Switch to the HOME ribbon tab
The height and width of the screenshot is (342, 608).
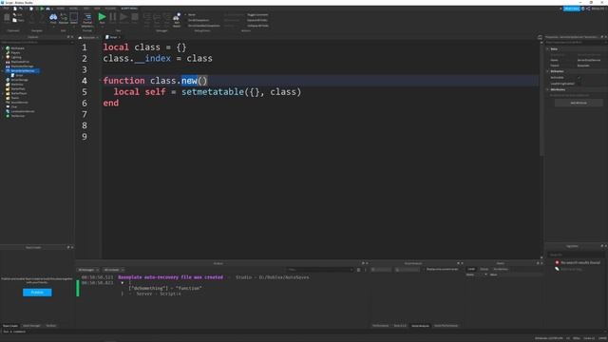(61, 9)
